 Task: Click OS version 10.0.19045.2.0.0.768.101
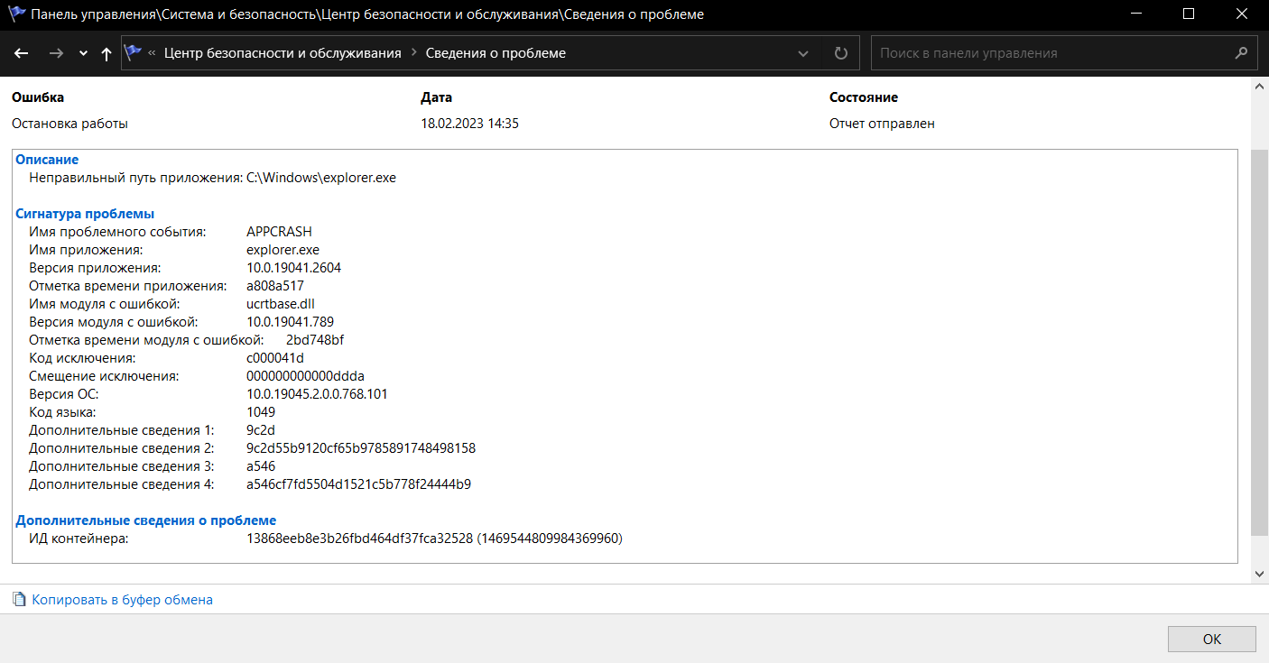[317, 394]
